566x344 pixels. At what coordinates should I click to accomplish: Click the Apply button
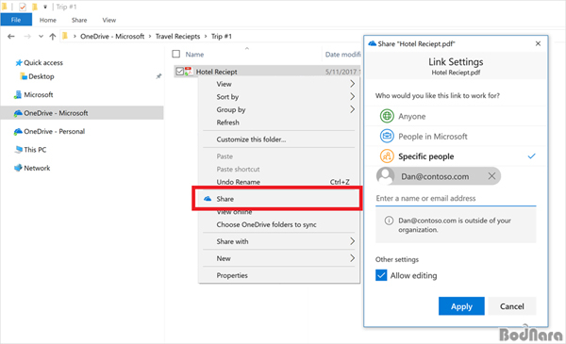[x=461, y=306]
